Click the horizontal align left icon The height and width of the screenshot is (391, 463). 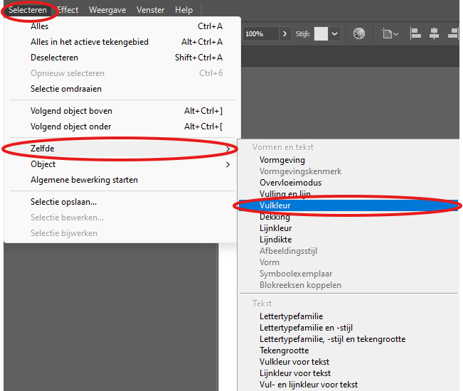(x=416, y=33)
